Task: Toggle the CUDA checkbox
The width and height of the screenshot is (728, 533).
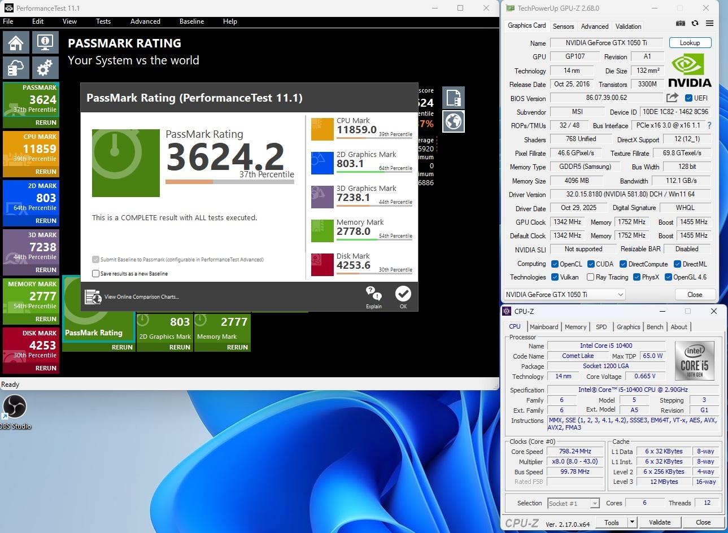Action: 591,264
